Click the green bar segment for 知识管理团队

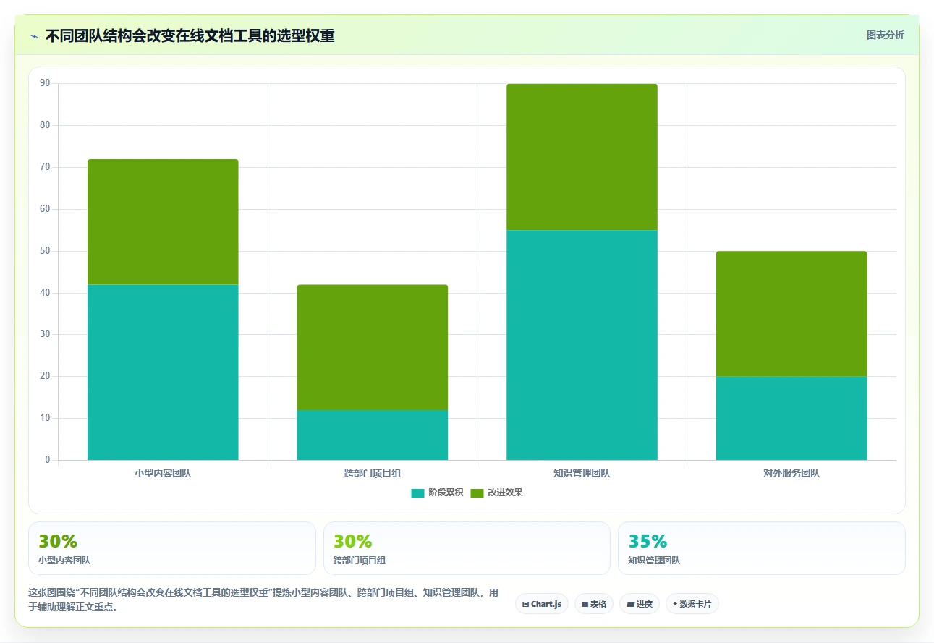coord(582,157)
